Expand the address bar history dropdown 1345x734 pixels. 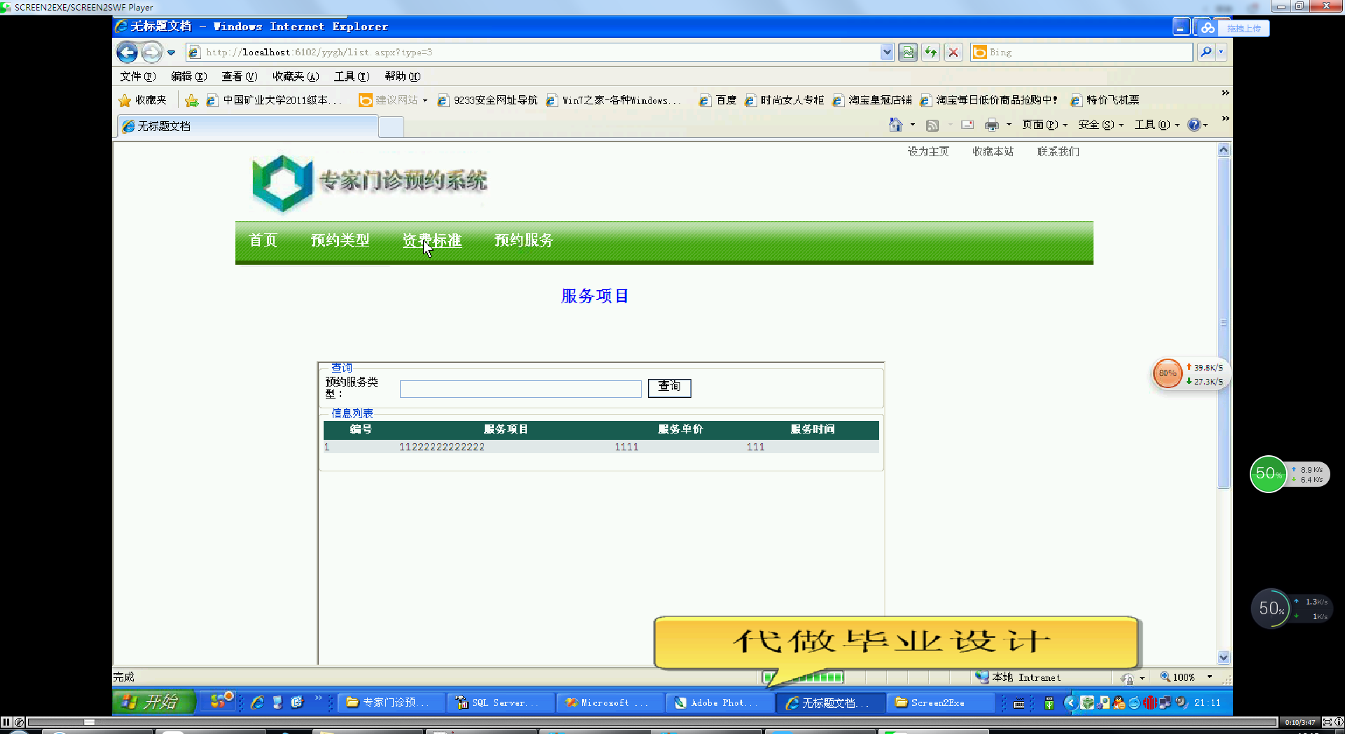tap(887, 53)
